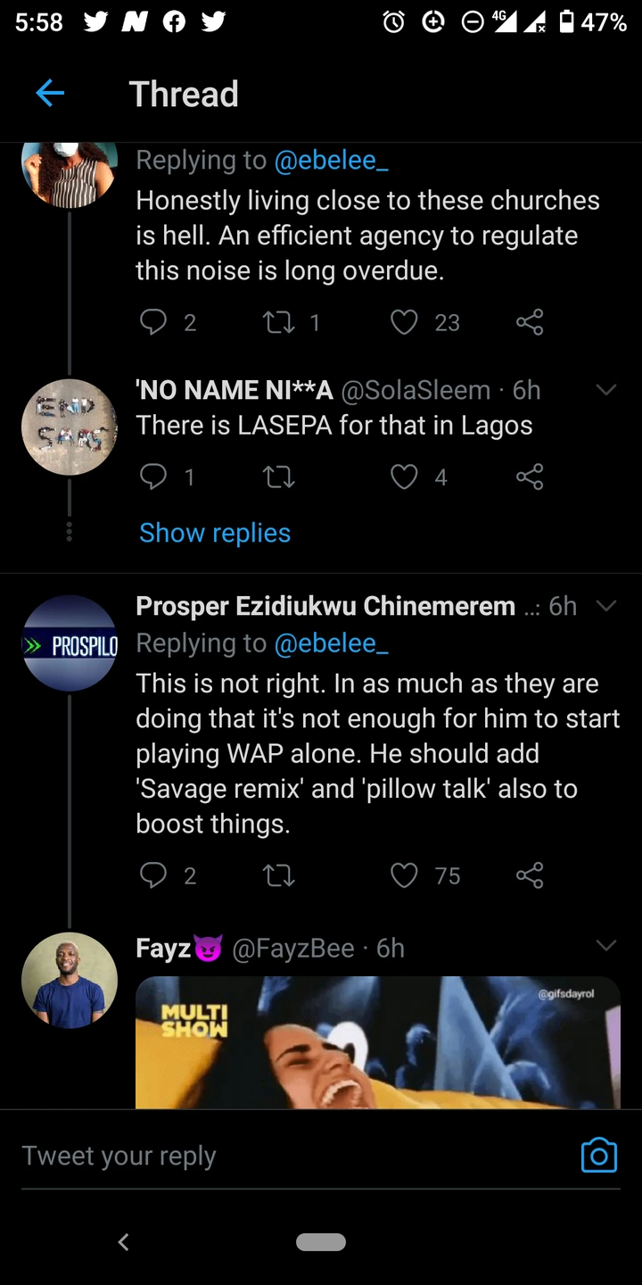This screenshot has width=642, height=1285.
Task: Open Prospilo profile avatar
Action: pyautogui.click(x=70, y=643)
